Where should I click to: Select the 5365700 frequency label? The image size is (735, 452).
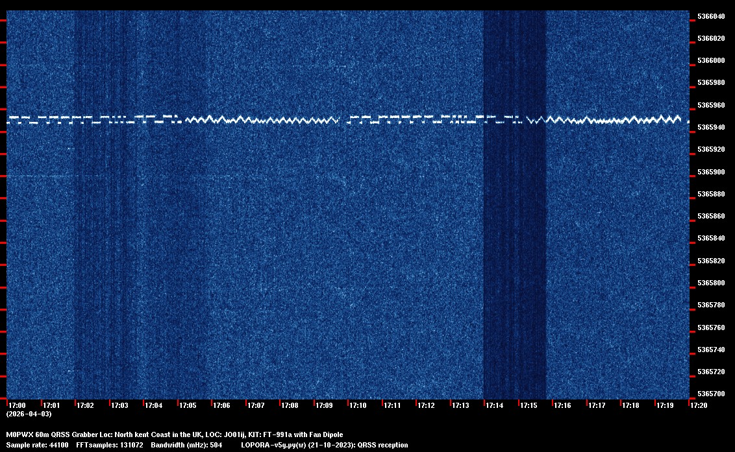711,394
